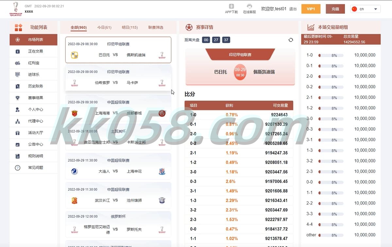Click 武汉长江 team badge

click(74, 200)
